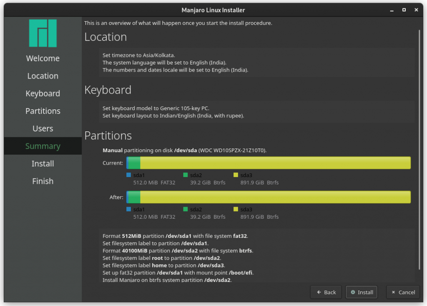Select the Location step in the sidebar
The width and height of the screenshot is (427, 306).
coord(43,76)
